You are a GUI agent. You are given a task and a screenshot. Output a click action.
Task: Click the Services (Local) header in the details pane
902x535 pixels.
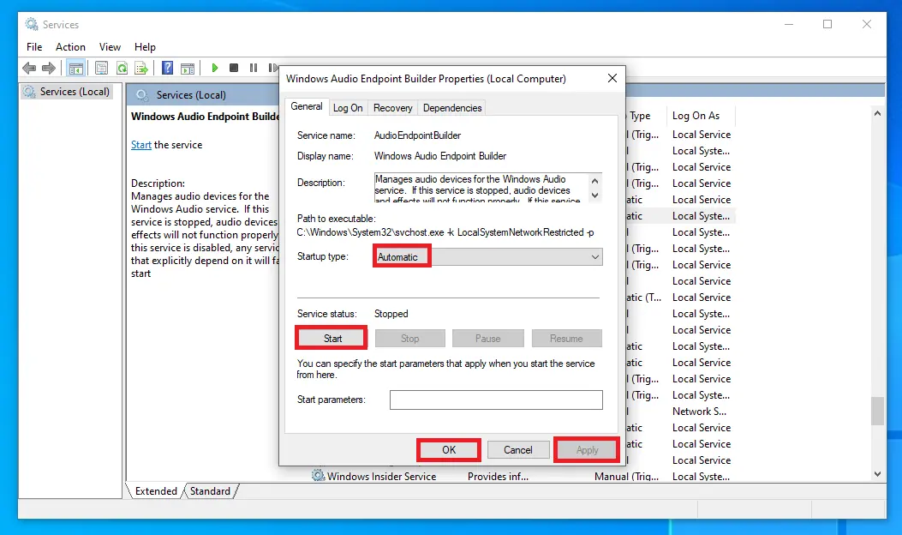click(190, 95)
